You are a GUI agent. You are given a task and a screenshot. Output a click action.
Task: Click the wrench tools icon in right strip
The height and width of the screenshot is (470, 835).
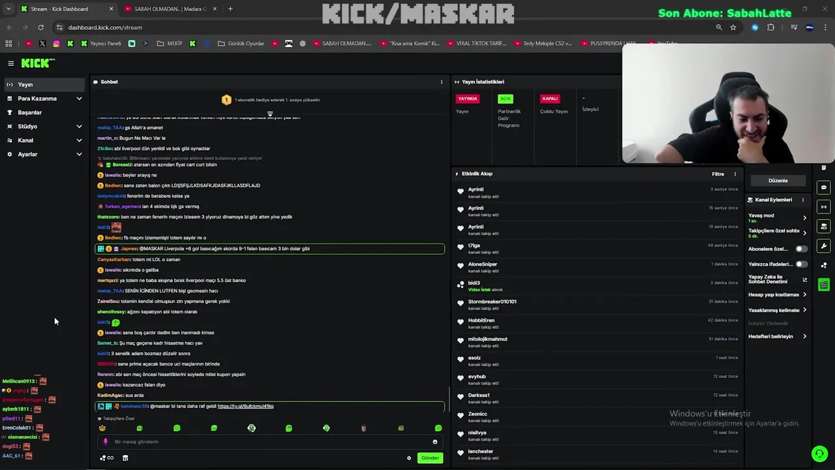tap(824, 246)
